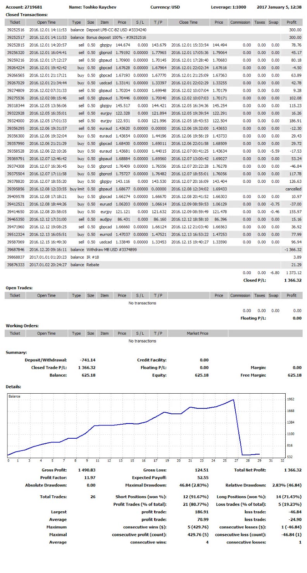Select the Closed P/L value 1 366.32

293,280
